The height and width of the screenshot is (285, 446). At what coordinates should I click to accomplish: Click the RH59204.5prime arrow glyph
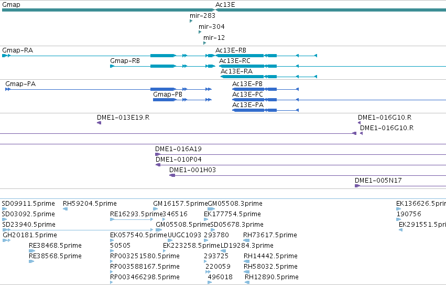pyautogui.click(x=65, y=209)
